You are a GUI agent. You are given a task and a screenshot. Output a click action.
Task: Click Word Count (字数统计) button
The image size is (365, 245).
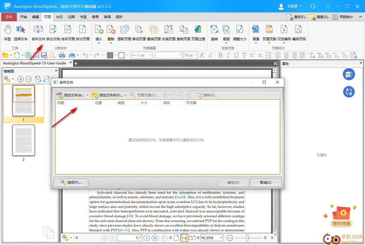[343, 17]
